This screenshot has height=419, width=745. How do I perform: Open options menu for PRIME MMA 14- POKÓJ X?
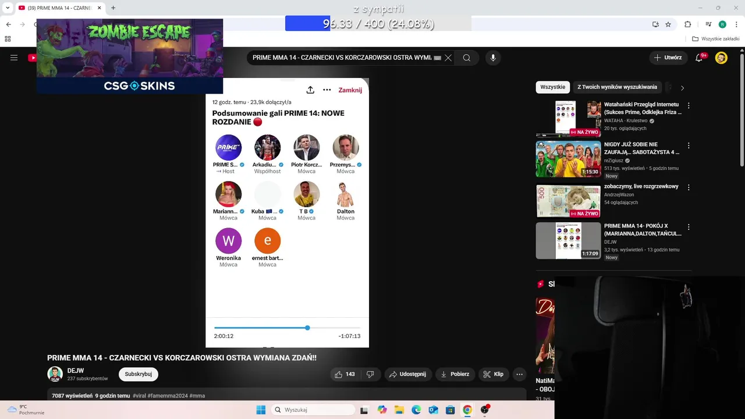pos(689,227)
